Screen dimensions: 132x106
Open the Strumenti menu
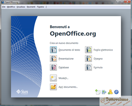pyautogui.click(x=31, y=7)
